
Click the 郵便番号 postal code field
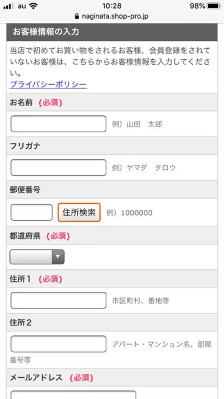[x=32, y=212]
